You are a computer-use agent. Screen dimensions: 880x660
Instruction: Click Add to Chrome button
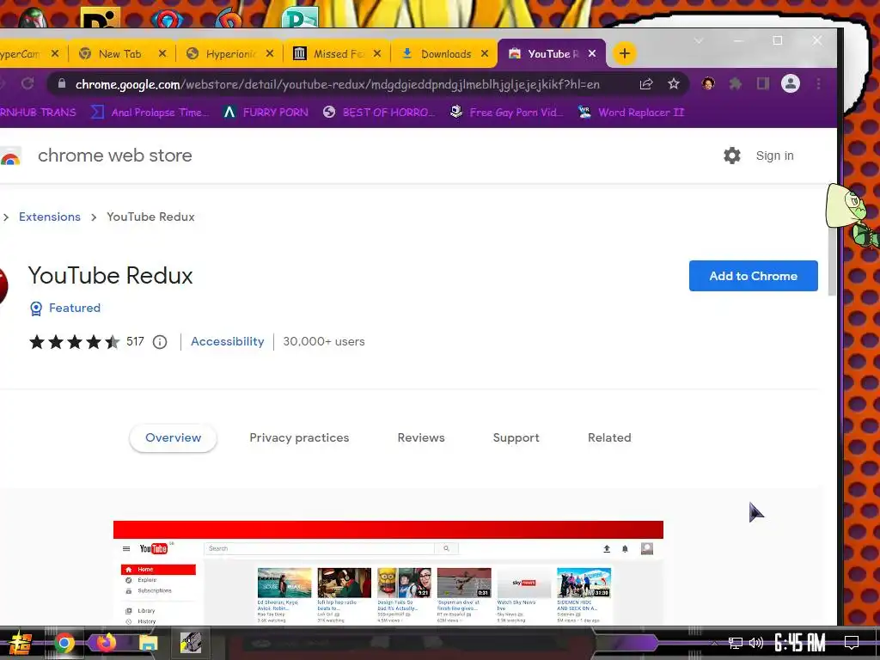pyautogui.click(x=753, y=276)
